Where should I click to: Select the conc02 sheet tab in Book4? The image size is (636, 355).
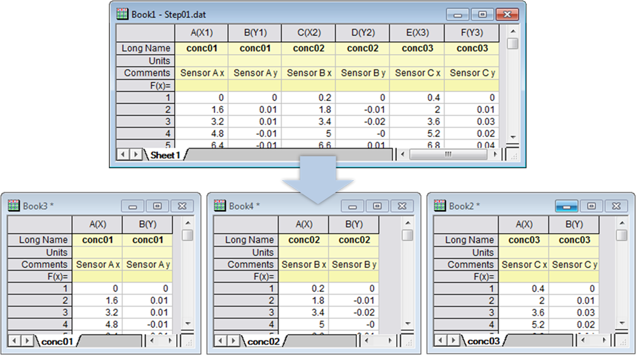263,341
